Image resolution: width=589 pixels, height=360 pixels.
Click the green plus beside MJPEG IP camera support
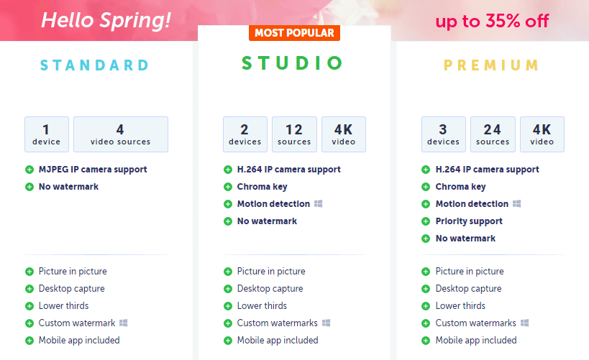29,170
